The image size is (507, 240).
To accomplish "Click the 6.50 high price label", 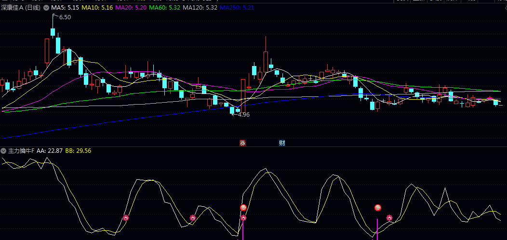I will [x=65, y=17].
